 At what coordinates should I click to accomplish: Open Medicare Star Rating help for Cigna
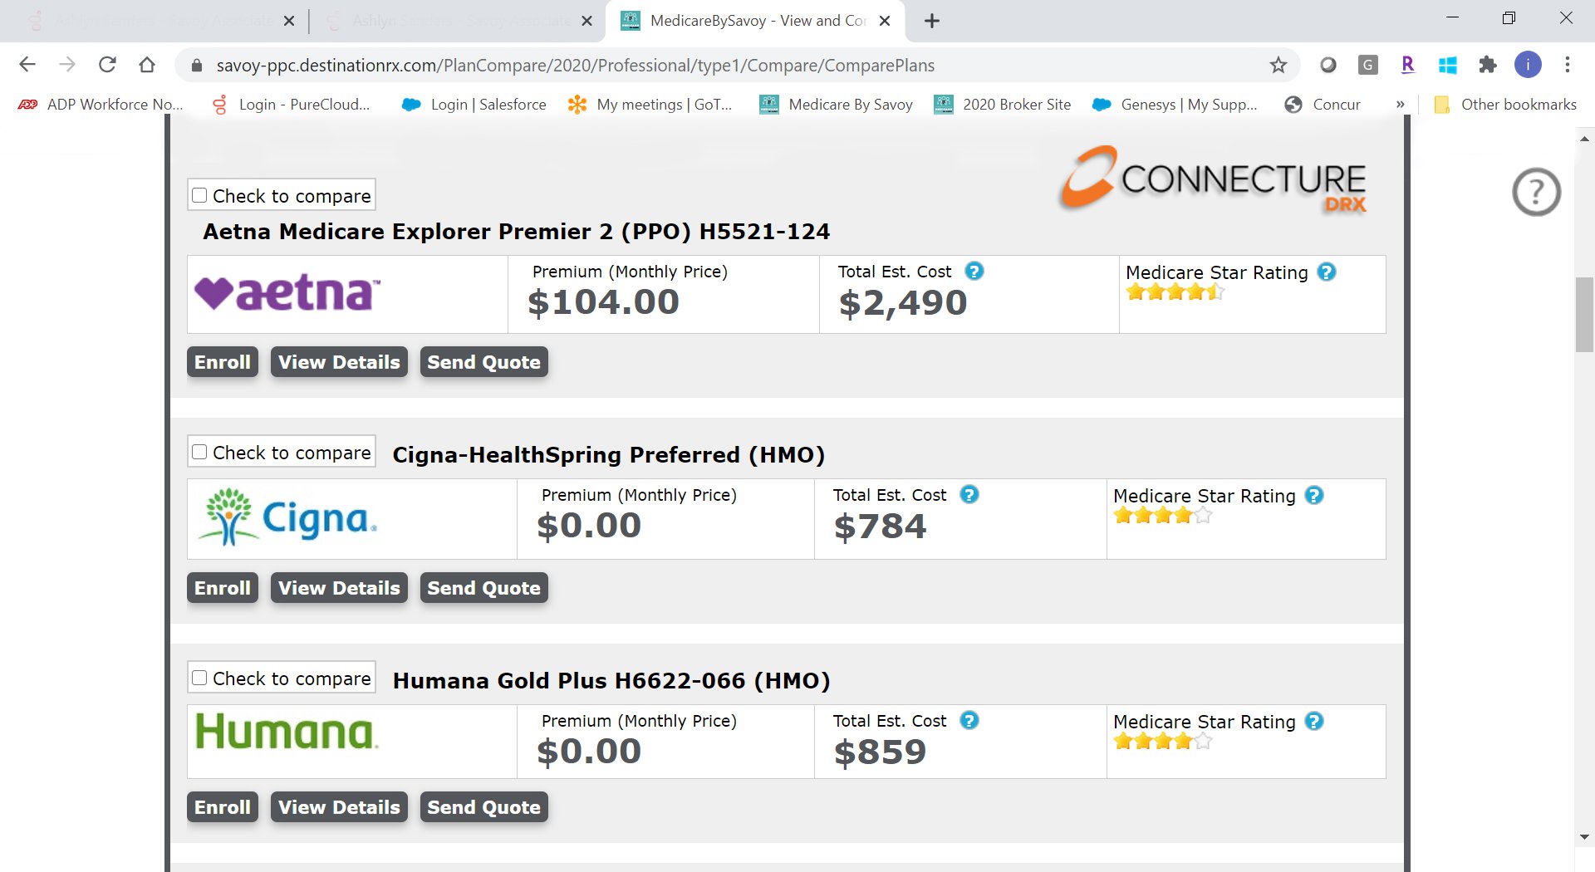click(1314, 495)
